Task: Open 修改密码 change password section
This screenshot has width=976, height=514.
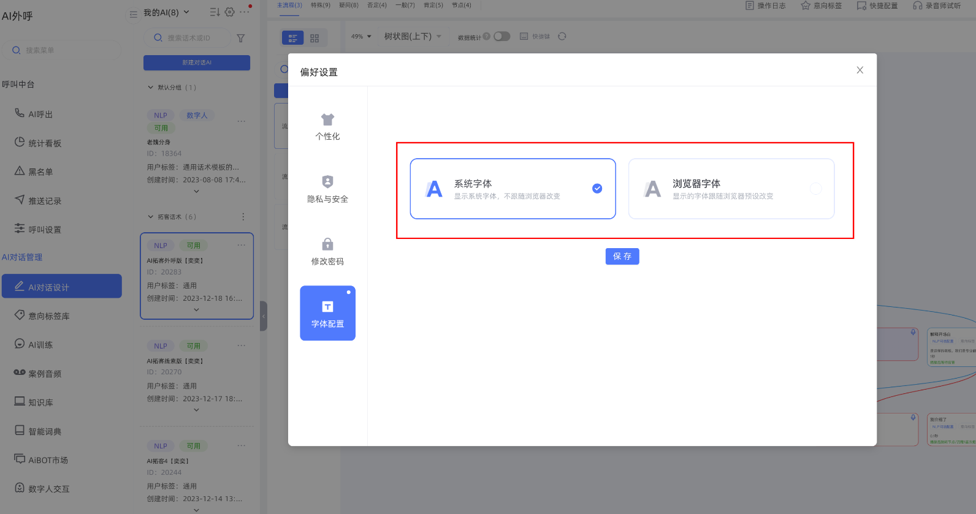Action: coord(327,252)
